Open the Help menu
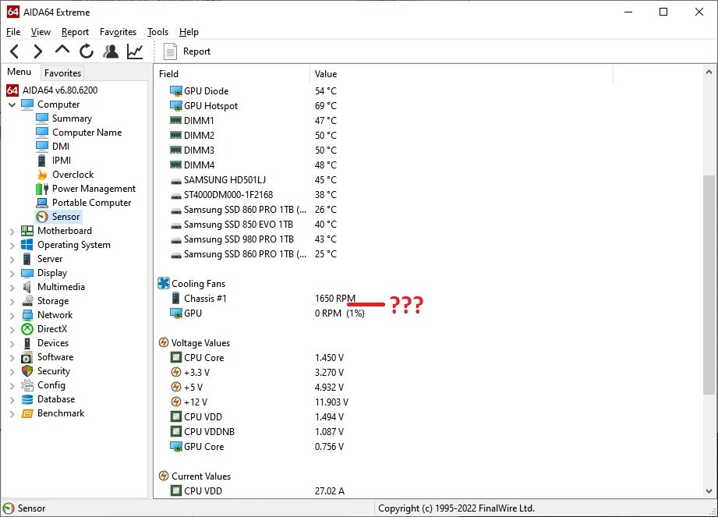This screenshot has height=517, width=718. click(189, 32)
